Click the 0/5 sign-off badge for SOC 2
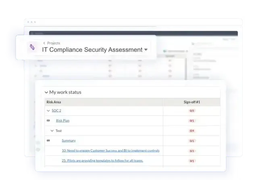This screenshot has width=258, height=180. [192, 111]
